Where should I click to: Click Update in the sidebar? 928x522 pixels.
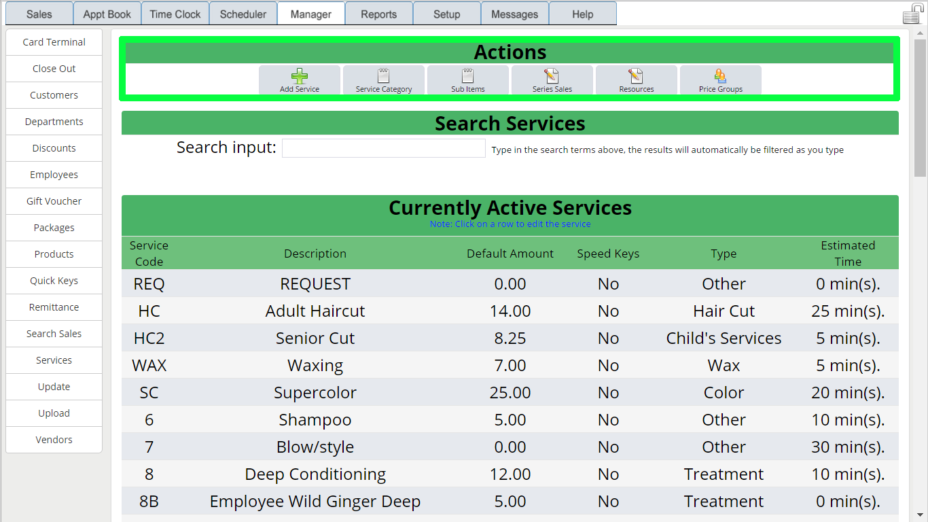point(54,387)
